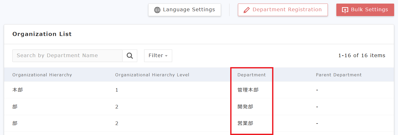Click the pencil icon for Department Registration
The height and width of the screenshot is (135, 398).
(x=246, y=10)
